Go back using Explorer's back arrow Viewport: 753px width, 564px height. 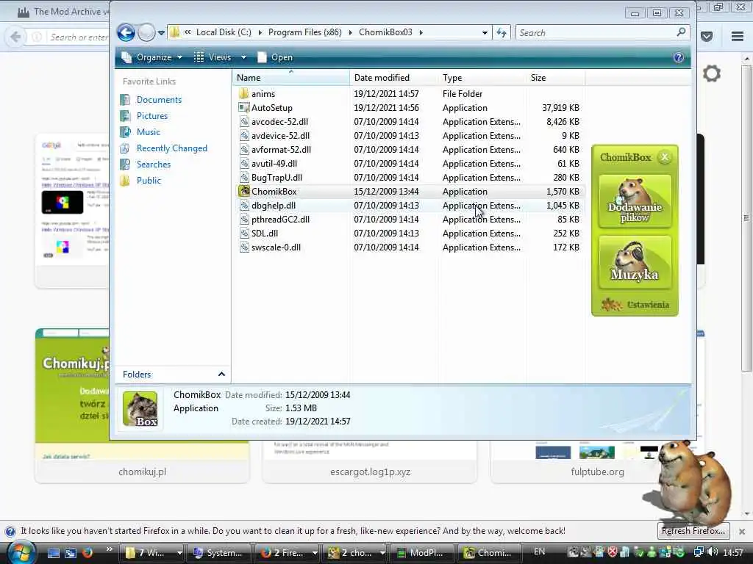tap(126, 32)
